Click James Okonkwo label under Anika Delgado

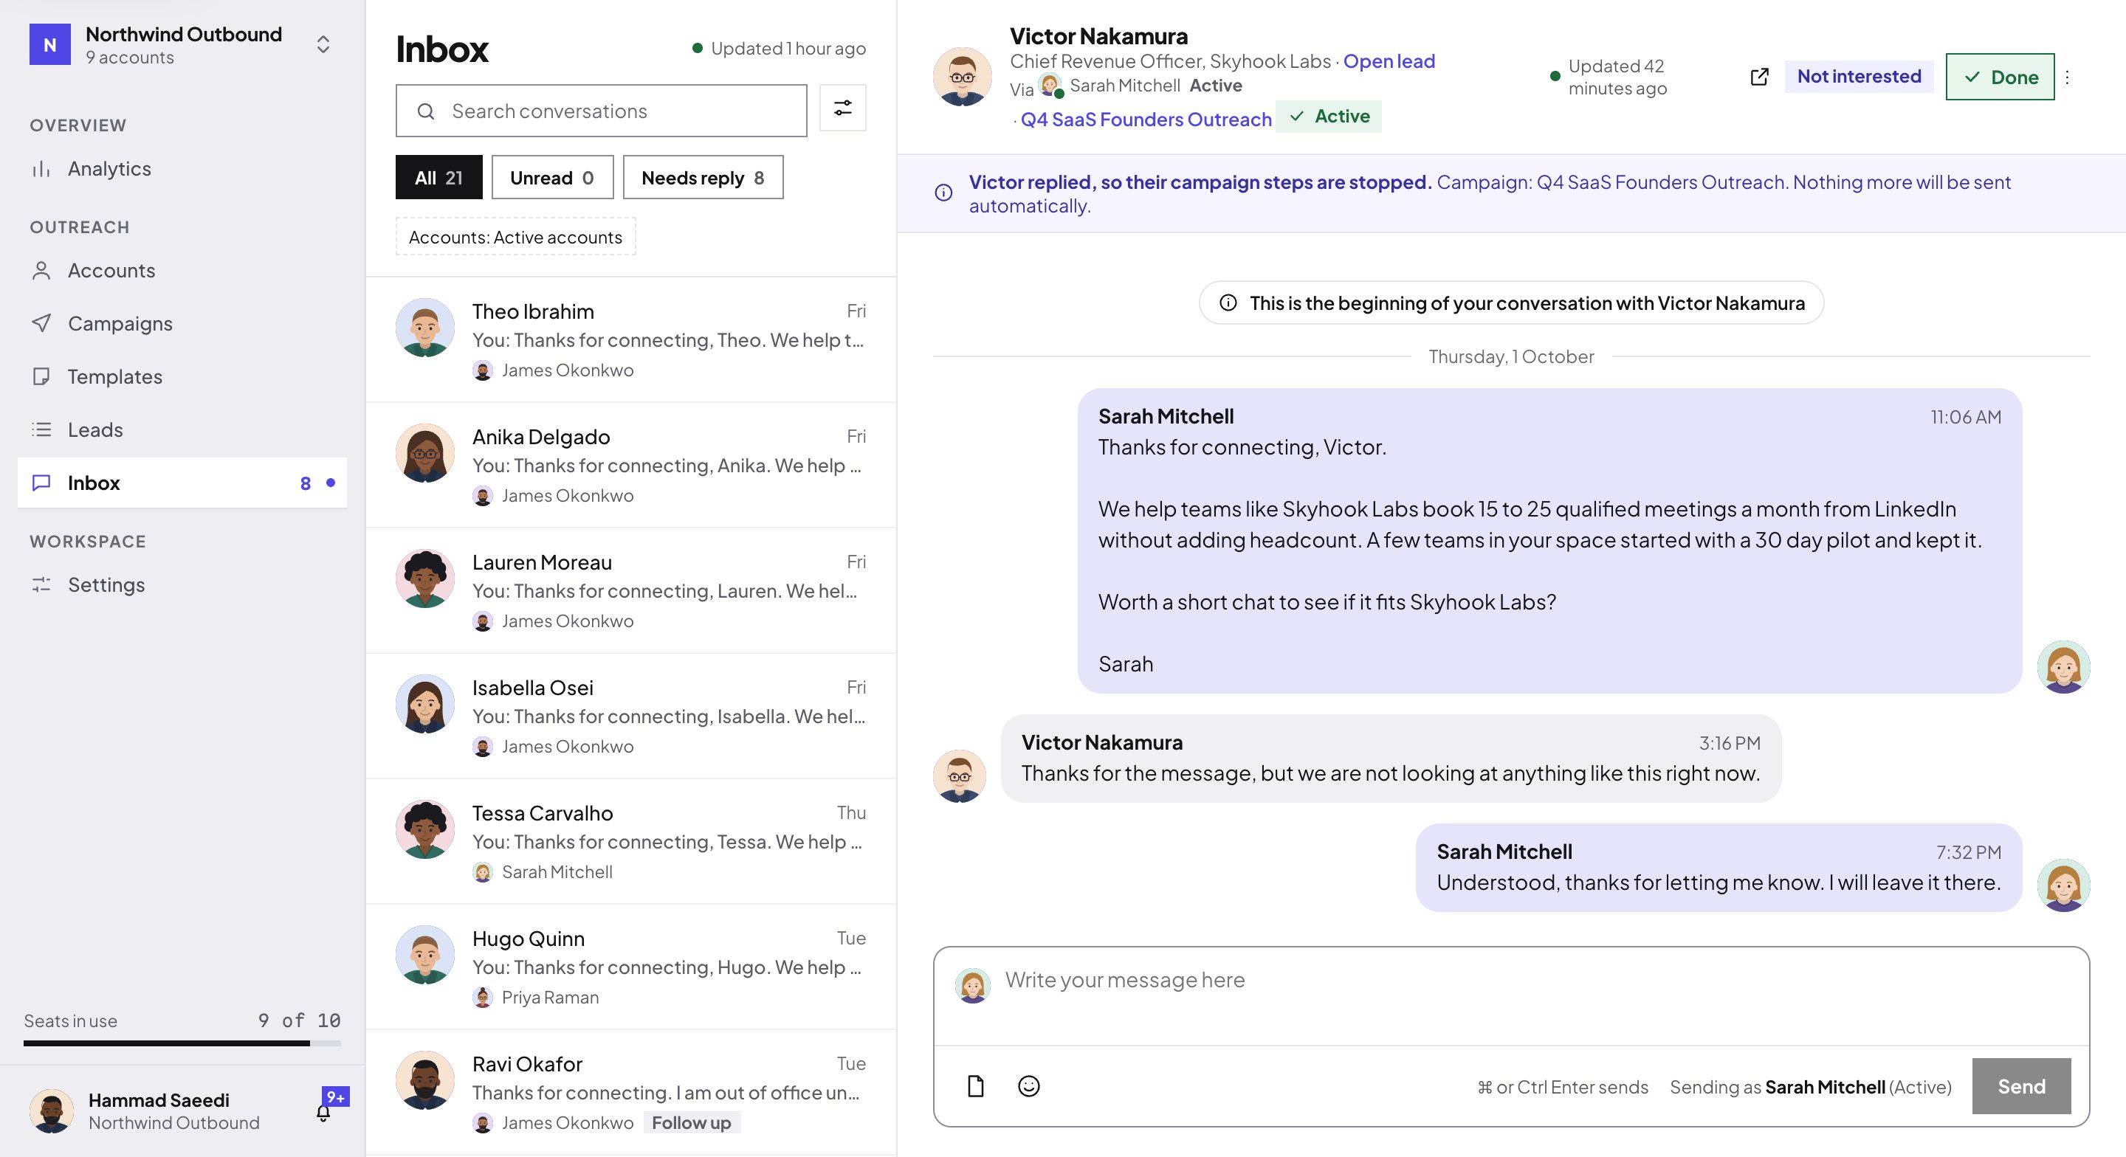coord(567,496)
